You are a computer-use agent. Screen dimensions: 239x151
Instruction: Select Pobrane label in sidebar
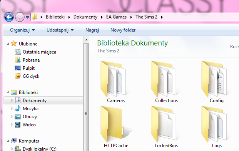coord(31,60)
